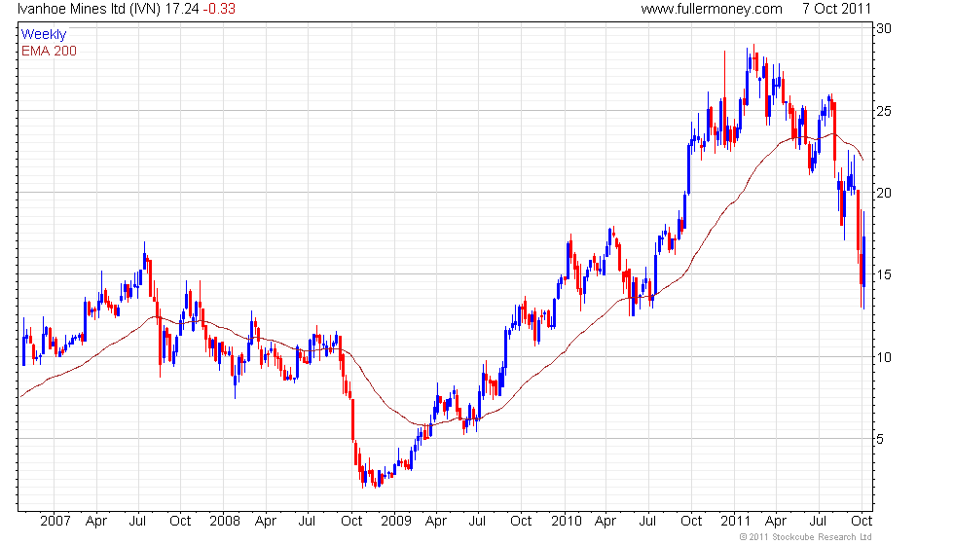
Task: Click the 30 price level on y-axis
Action: [883, 29]
